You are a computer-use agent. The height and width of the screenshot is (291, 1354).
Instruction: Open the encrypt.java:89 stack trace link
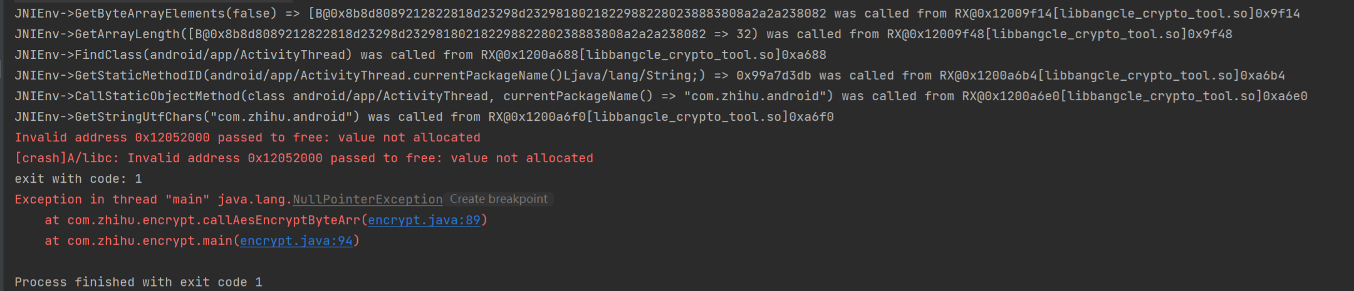coord(424,220)
